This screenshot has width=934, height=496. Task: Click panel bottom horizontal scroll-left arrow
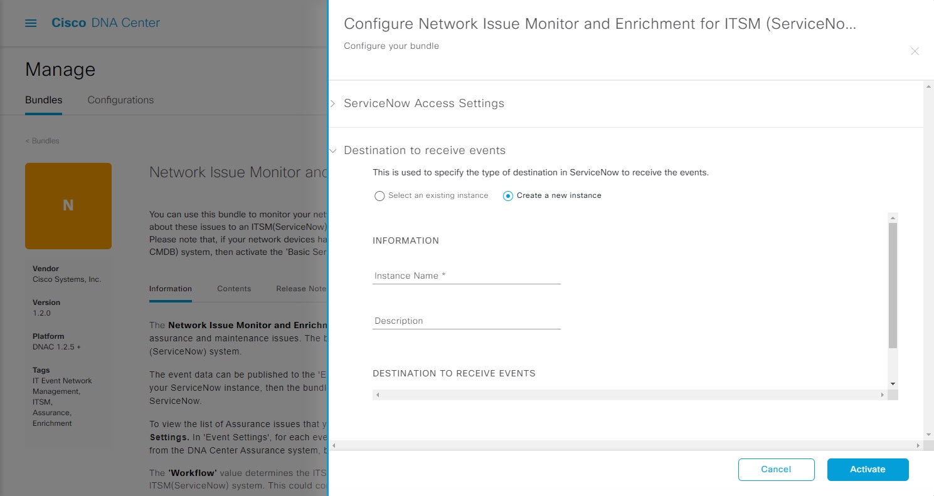[x=334, y=445]
